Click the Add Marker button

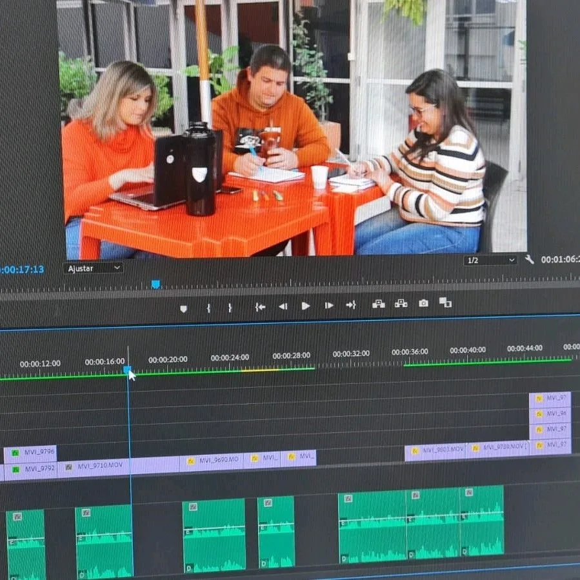(x=183, y=309)
